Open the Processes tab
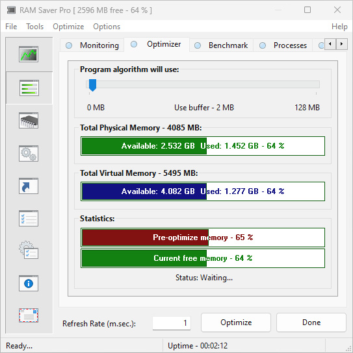 pyautogui.click(x=283, y=45)
